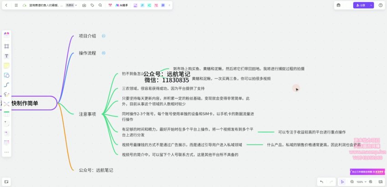The image size is (387, 187).
Task: Click the zoom out minus button
Action: [351, 182]
